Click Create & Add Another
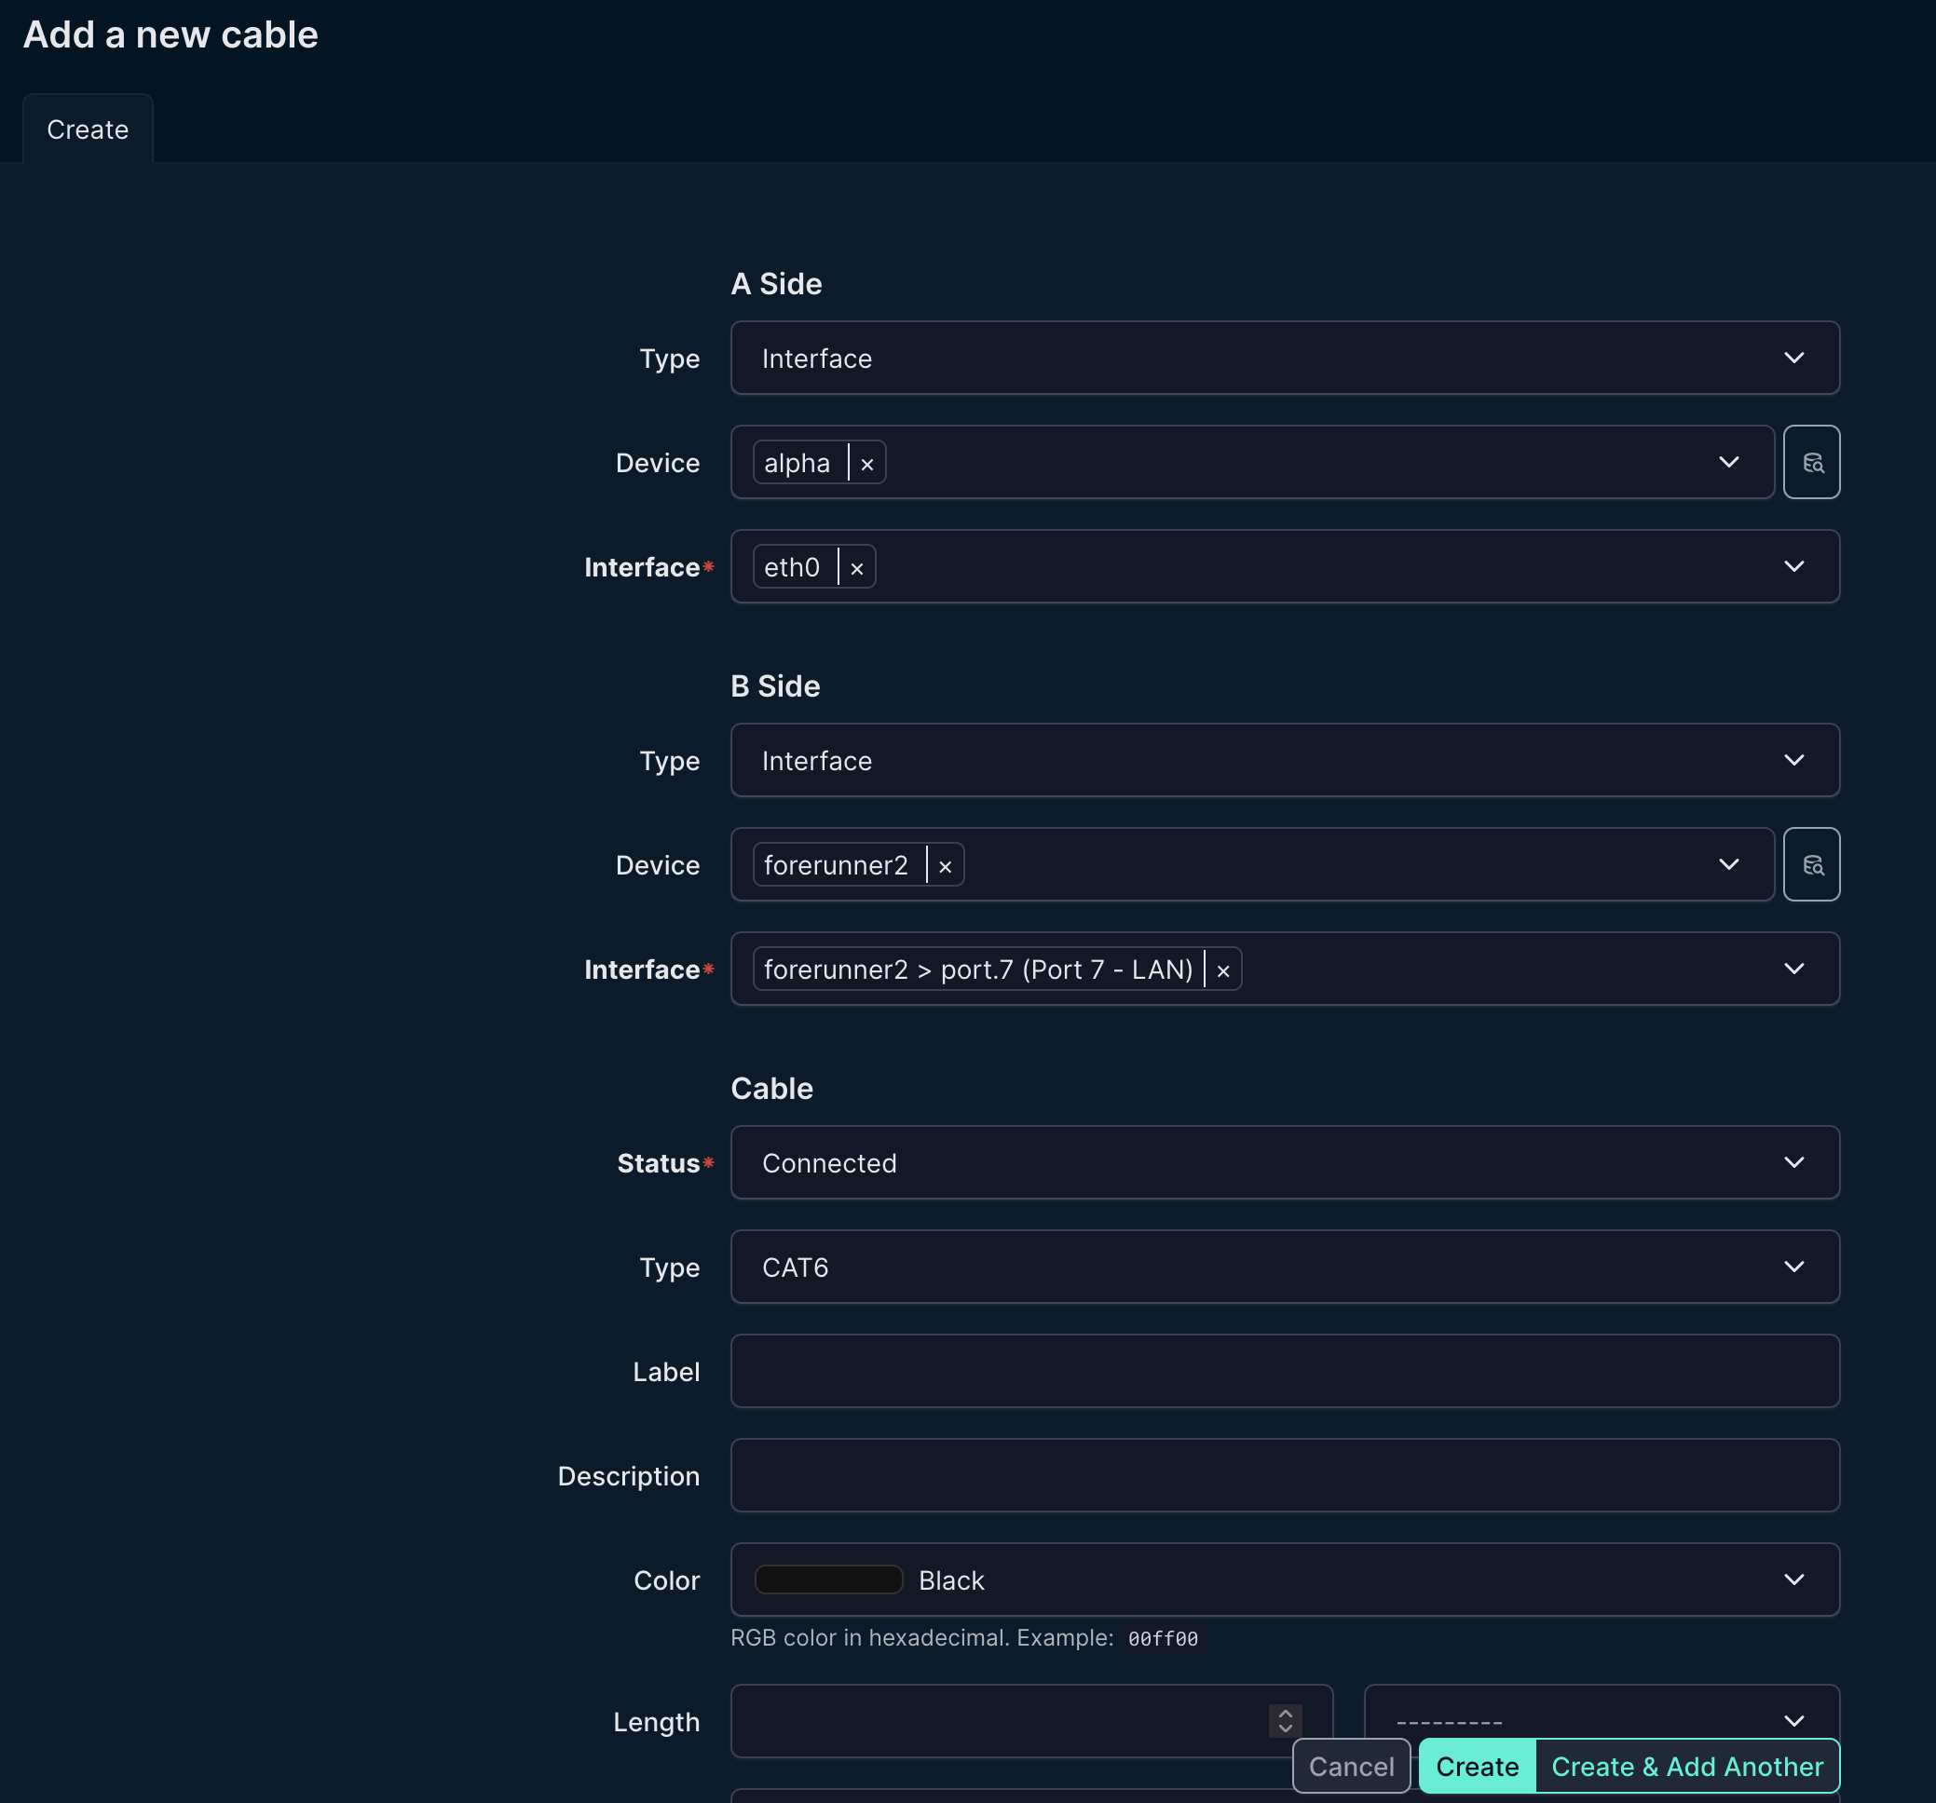 click(x=1685, y=1766)
